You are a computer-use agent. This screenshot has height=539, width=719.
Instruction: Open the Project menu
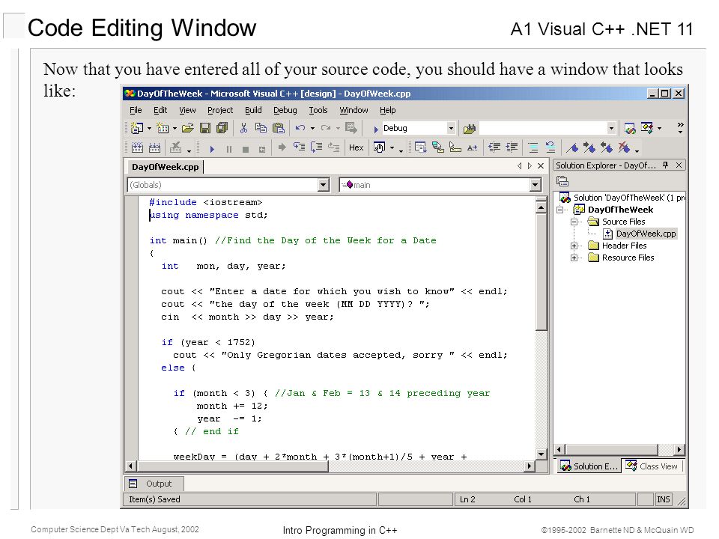[220, 110]
